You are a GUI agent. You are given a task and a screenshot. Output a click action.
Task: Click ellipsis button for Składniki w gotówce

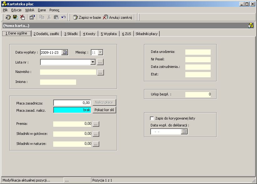(96, 134)
